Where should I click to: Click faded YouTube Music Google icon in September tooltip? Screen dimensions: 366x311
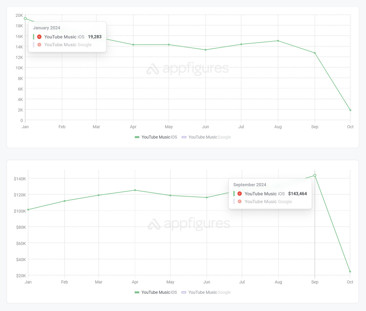click(x=240, y=201)
